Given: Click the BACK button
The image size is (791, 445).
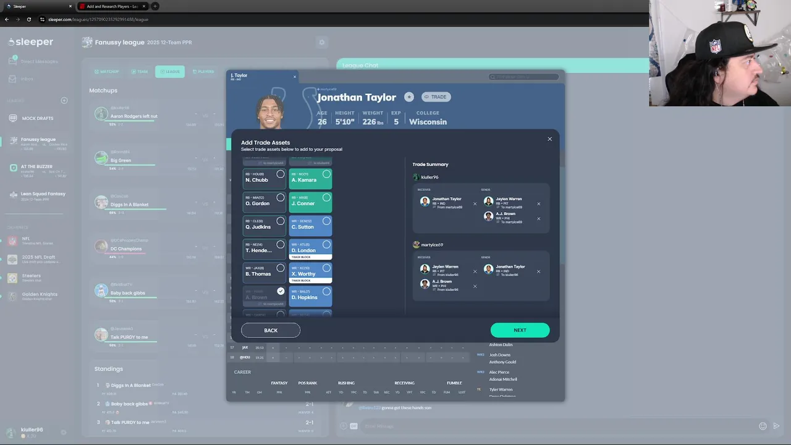Looking at the screenshot, I should (x=271, y=330).
